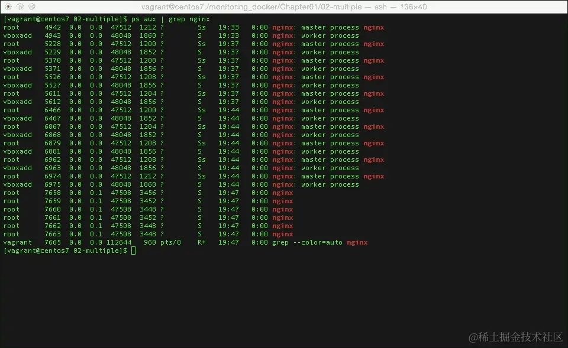Select PID 5228 in the process list

53,44
